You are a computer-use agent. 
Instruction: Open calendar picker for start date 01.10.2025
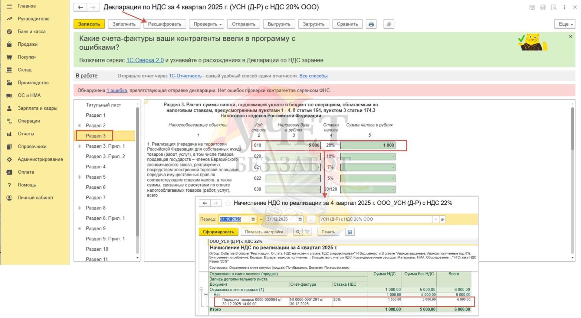click(x=253, y=219)
